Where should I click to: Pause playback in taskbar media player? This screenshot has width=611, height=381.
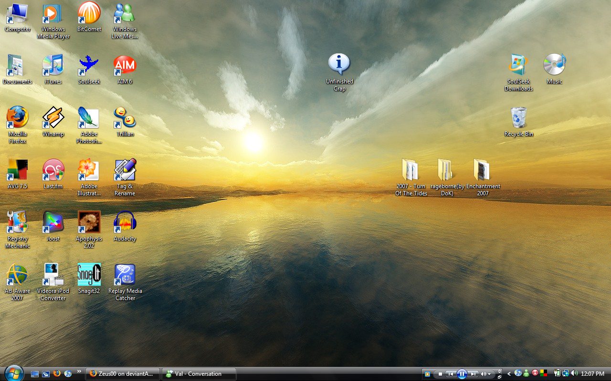click(462, 374)
